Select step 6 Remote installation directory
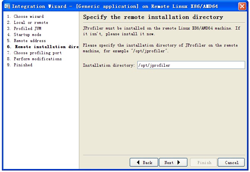Screen dimensions: 250x172 pyautogui.click(x=43, y=47)
